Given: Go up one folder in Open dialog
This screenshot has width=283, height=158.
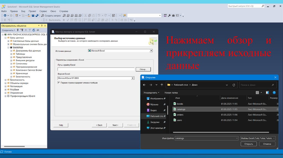Looking at the screenshot, I should [x=162, y=85].
